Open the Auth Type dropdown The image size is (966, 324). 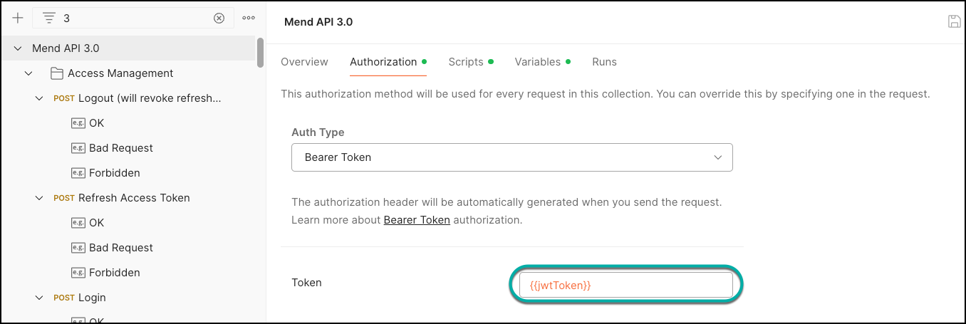tap(511, 157)
